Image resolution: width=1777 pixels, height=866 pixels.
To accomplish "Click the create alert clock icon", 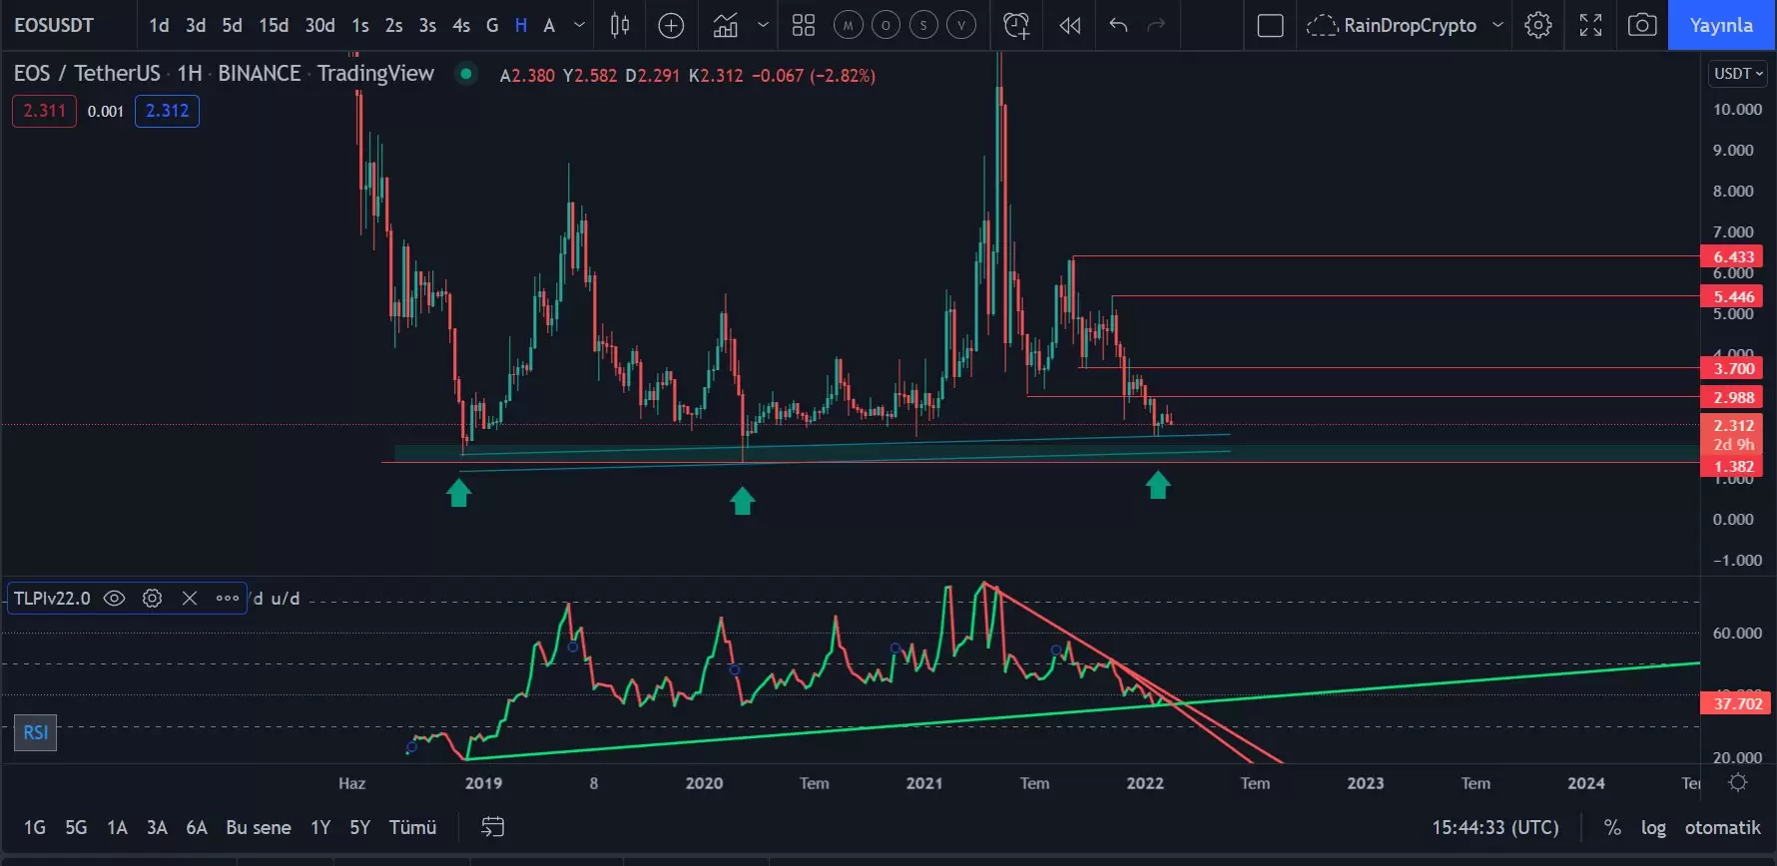I will pos(1016,25).
